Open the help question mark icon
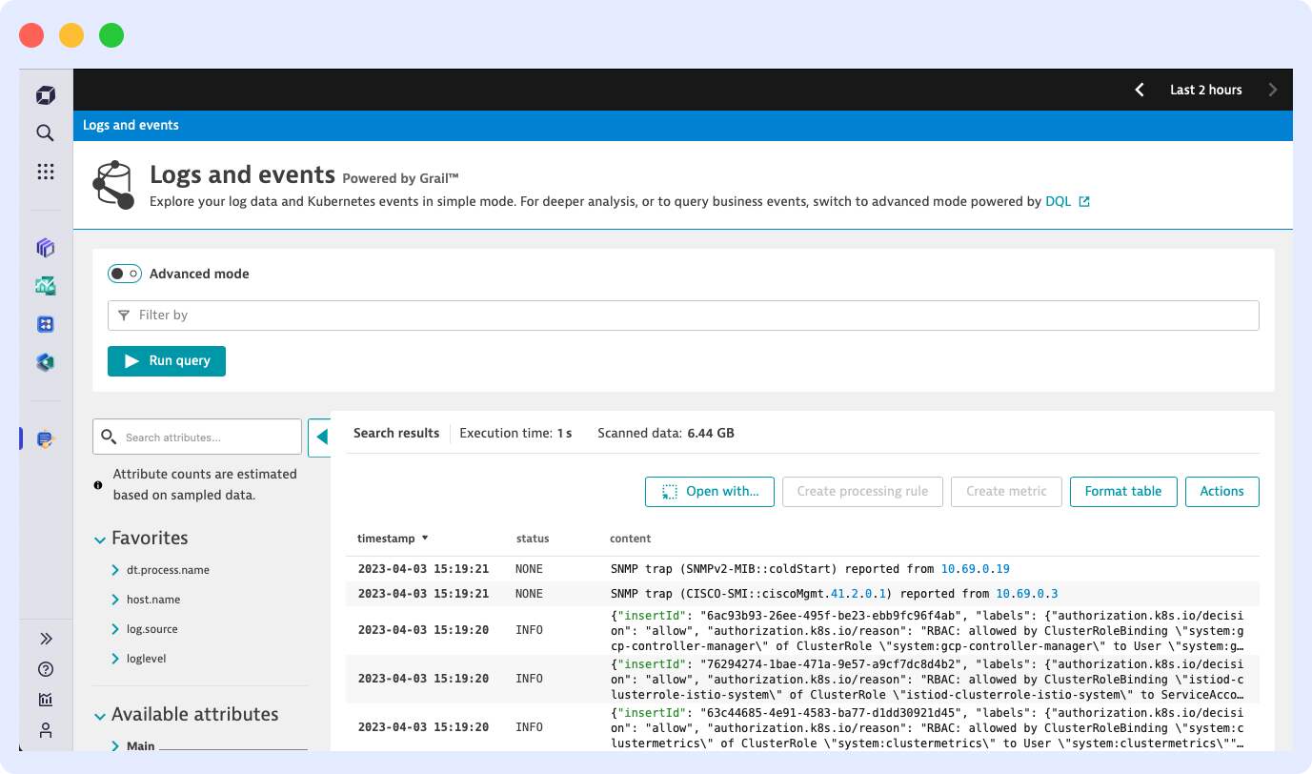The width and height of the screenshot is (1312, 774). point(45,668)
